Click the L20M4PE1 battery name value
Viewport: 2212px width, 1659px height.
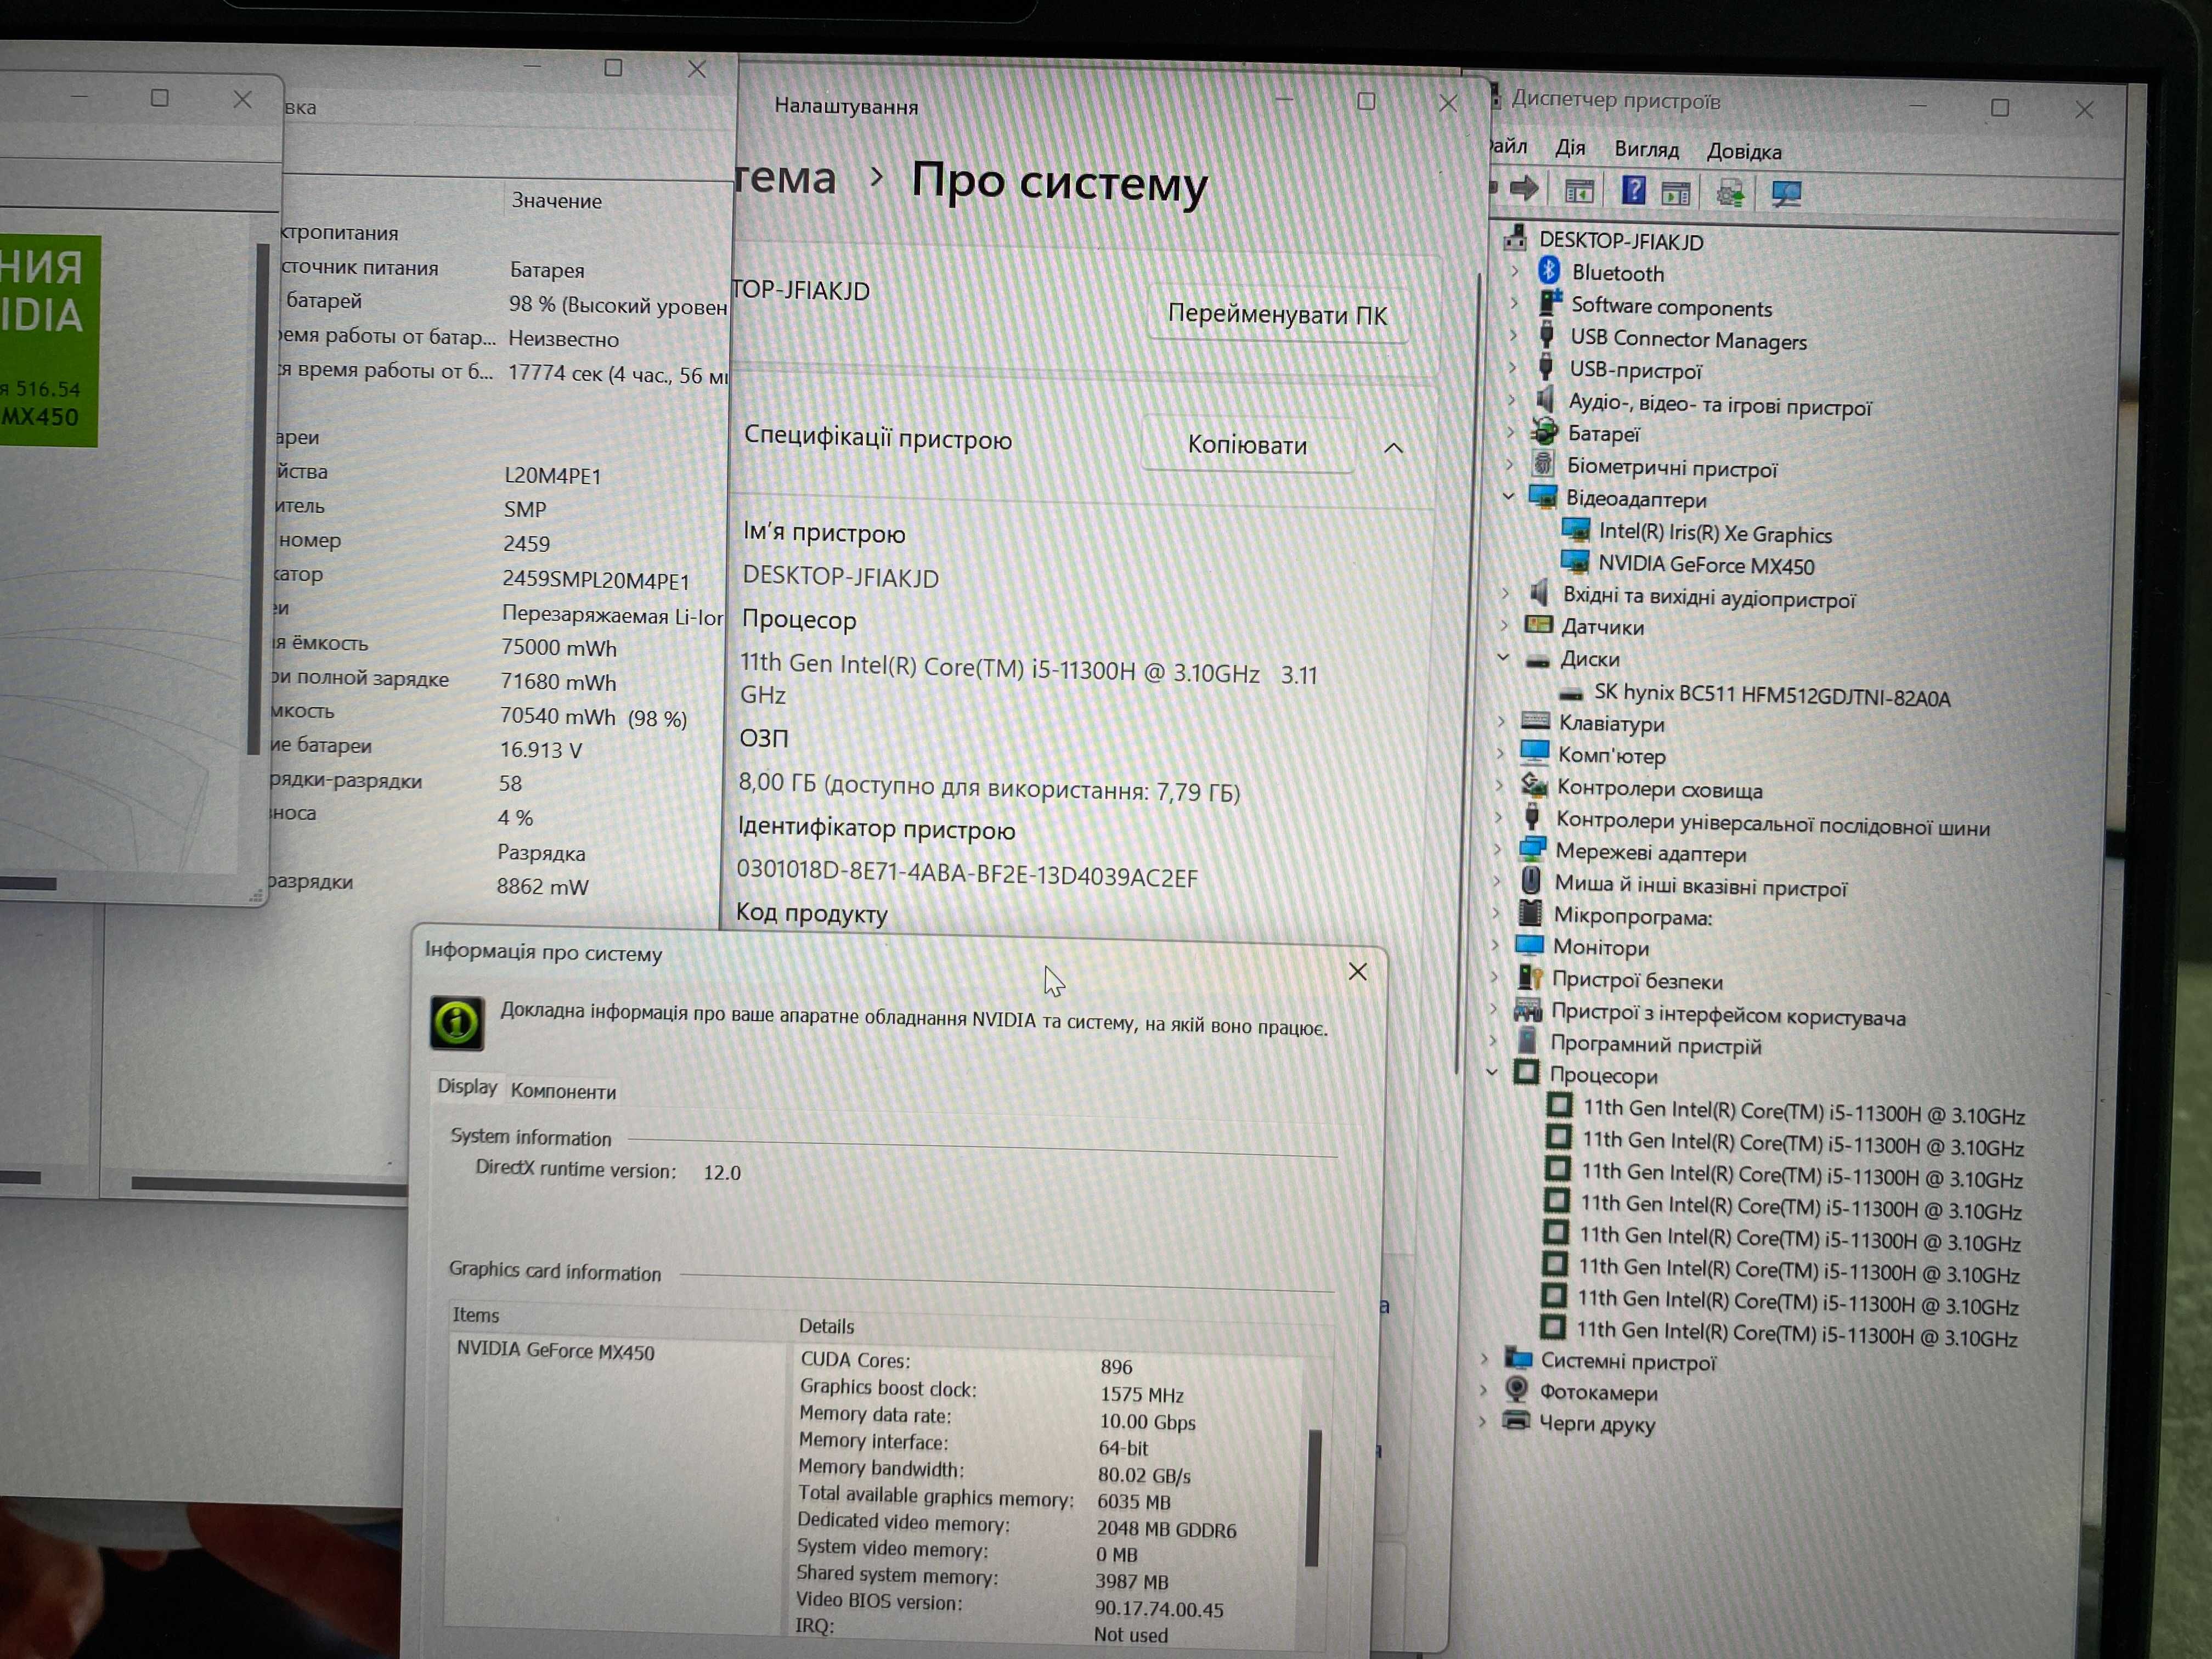point(552,475)
